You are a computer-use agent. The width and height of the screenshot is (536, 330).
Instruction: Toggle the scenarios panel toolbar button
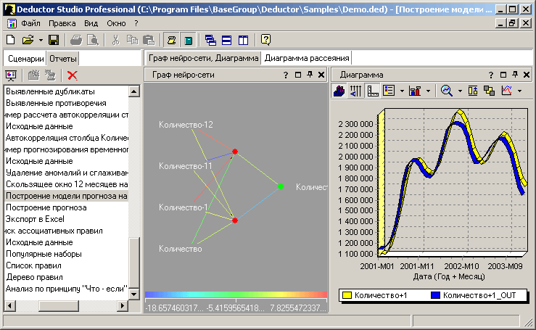(172, 40)
